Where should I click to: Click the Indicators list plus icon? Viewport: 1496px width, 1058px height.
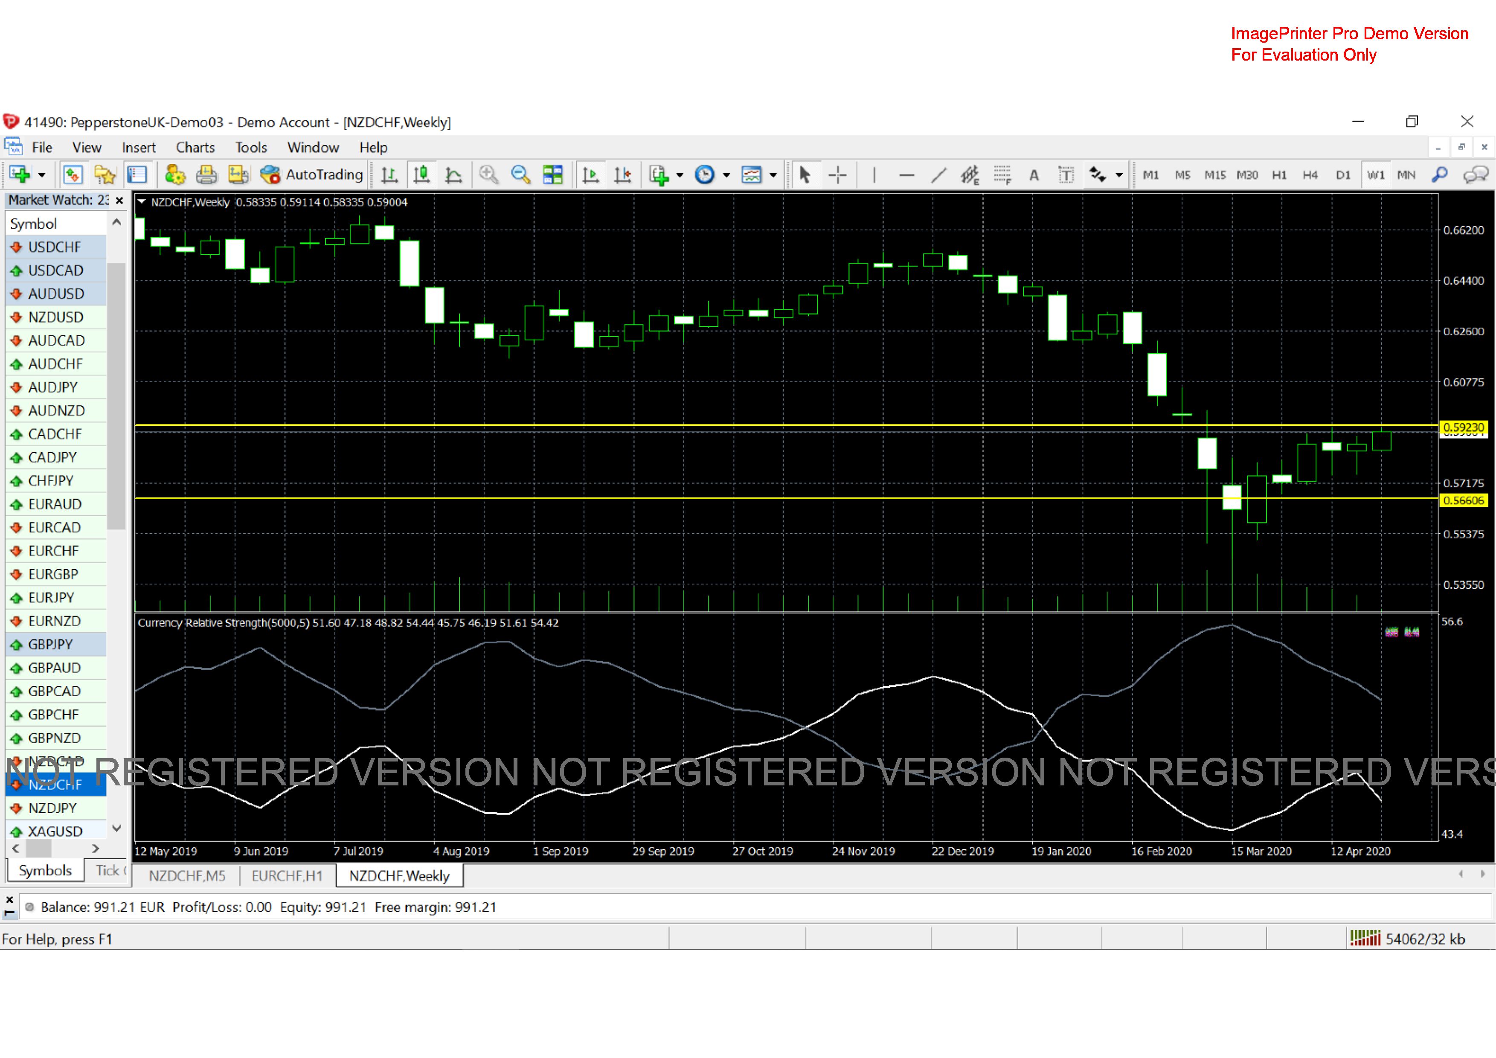[659, 174]
